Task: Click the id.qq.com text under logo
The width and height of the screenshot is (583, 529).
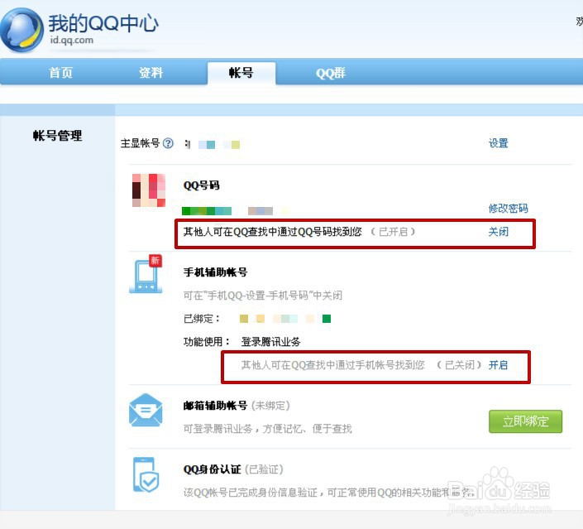Action: pyautogui.click(x=72, y=41)
